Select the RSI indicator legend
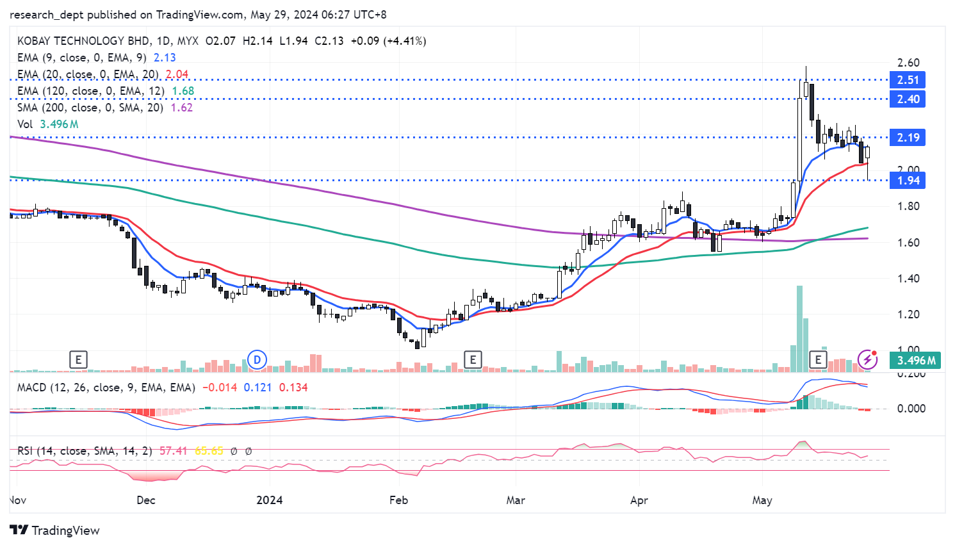955x547 pixels. tap(85, 451)
